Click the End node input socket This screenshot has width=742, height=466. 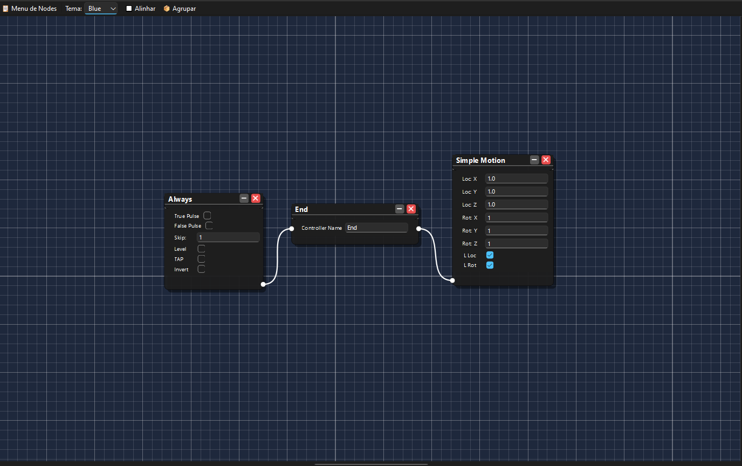[292, 229]
